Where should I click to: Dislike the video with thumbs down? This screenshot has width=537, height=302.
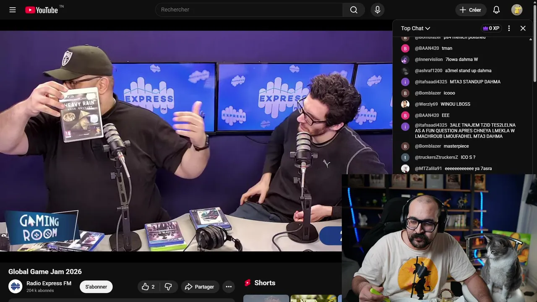pyautogui.click(x=168, y=287)
